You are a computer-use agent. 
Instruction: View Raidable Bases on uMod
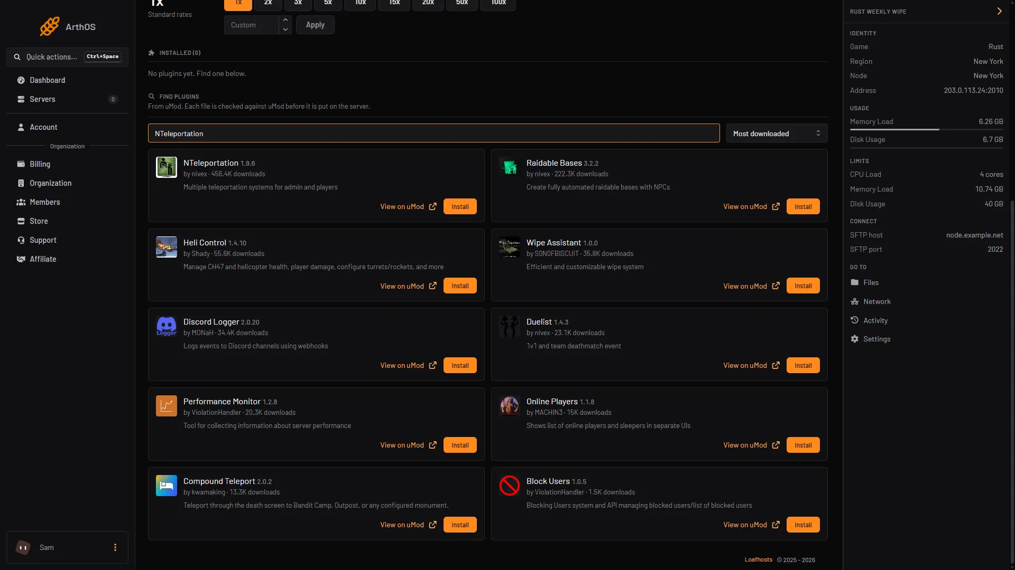tap(751, 206)
